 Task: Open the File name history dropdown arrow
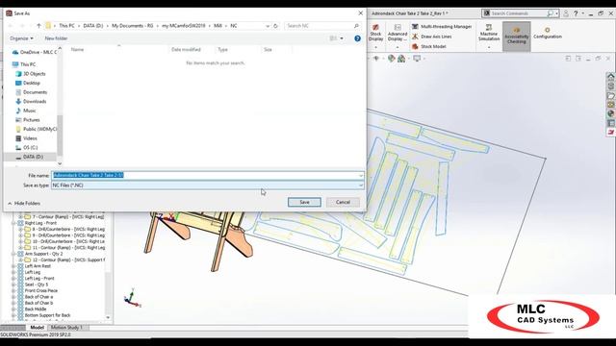point(360,175)
